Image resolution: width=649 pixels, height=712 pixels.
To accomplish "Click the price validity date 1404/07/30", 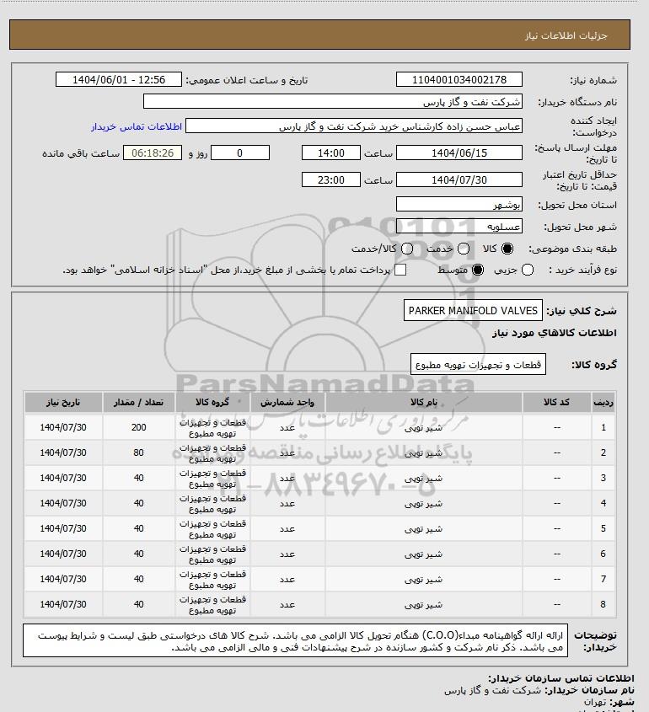I will pyautogui.click(x=459, y=179).
